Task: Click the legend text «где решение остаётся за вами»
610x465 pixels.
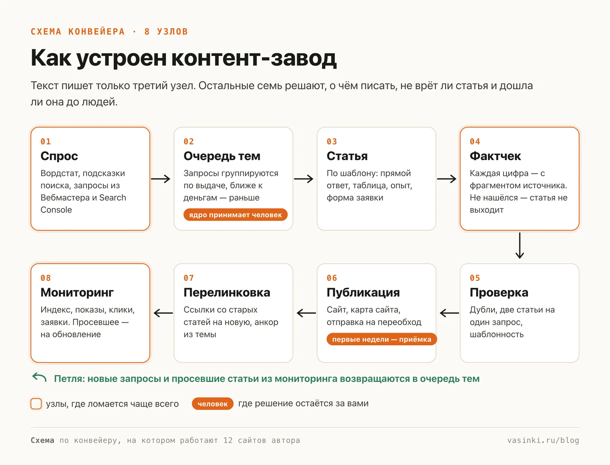Action: click(x=303, y=404)
